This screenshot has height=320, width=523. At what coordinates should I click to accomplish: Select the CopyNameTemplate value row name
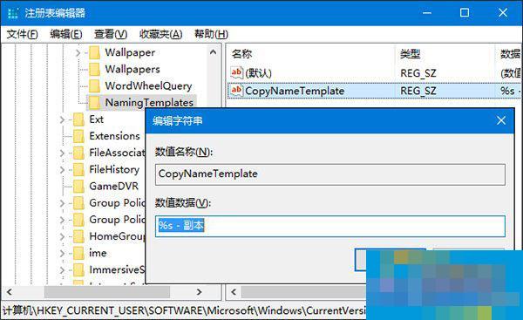295,91
